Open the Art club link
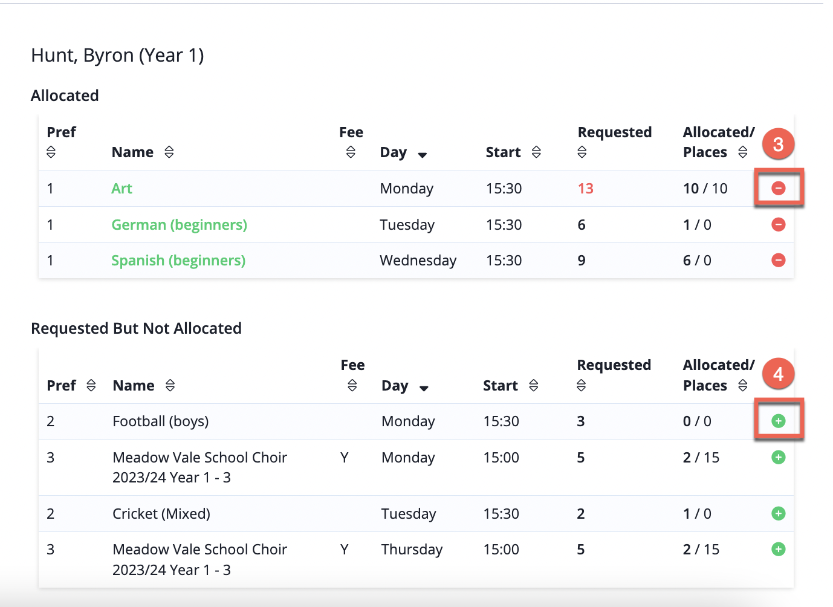Screen dimensions: 833x607 [122, 188]
